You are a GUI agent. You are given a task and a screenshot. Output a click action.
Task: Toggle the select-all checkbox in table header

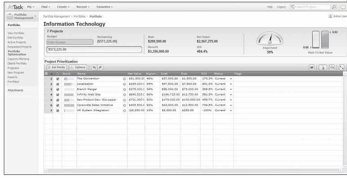coord(58,74)
